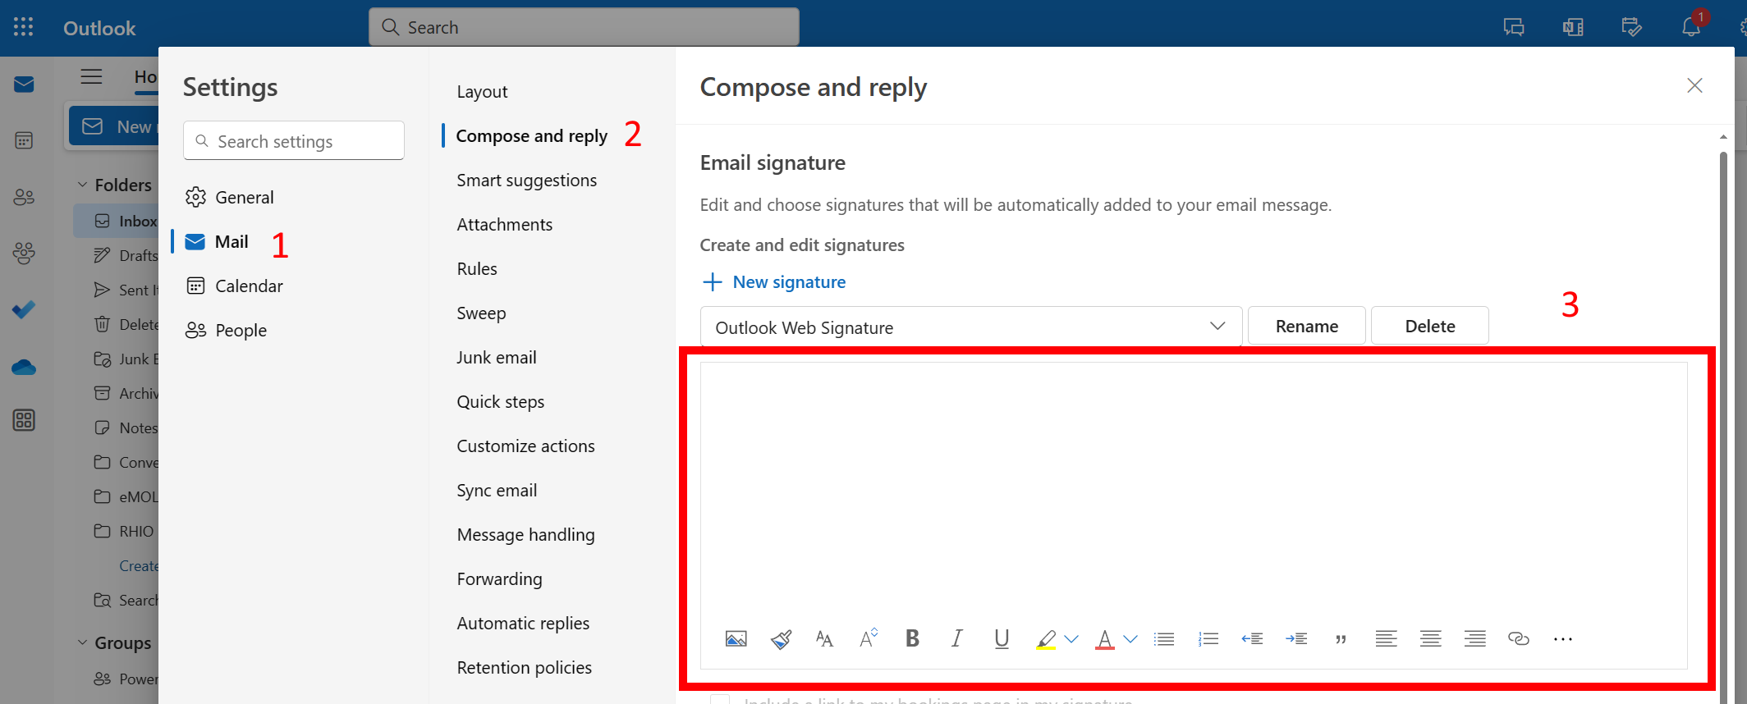The width and height of the screenshot is (1747, 704).
Task: Center align the signature text
Action: 1430,639
